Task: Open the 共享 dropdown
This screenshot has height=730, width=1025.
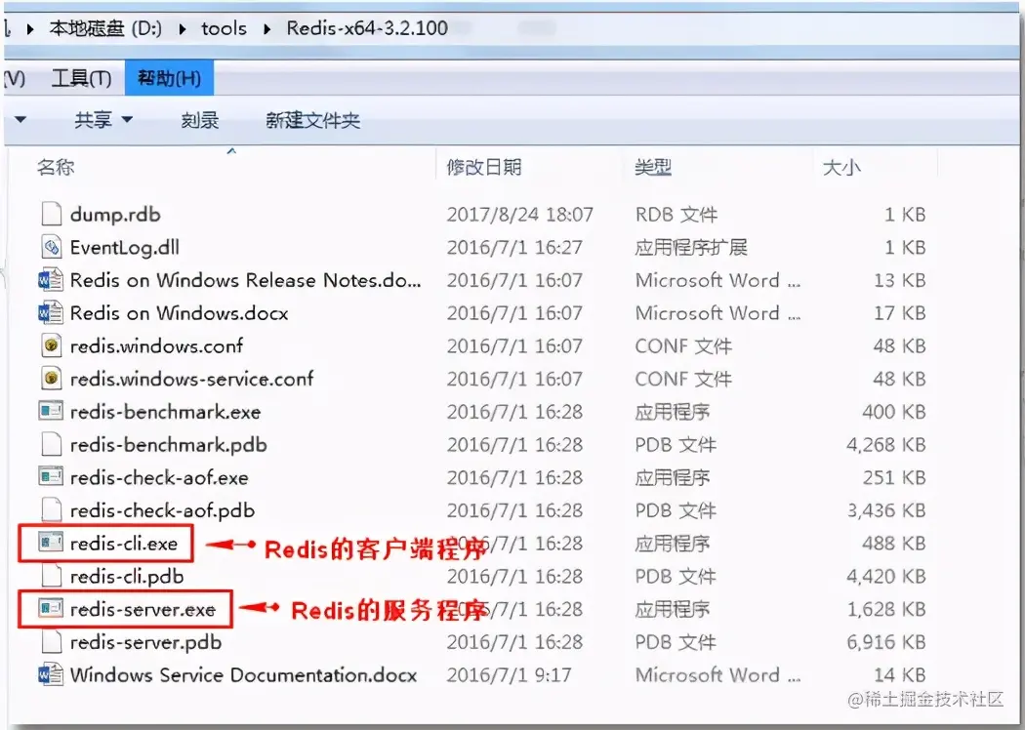Action: coord(103,120)
